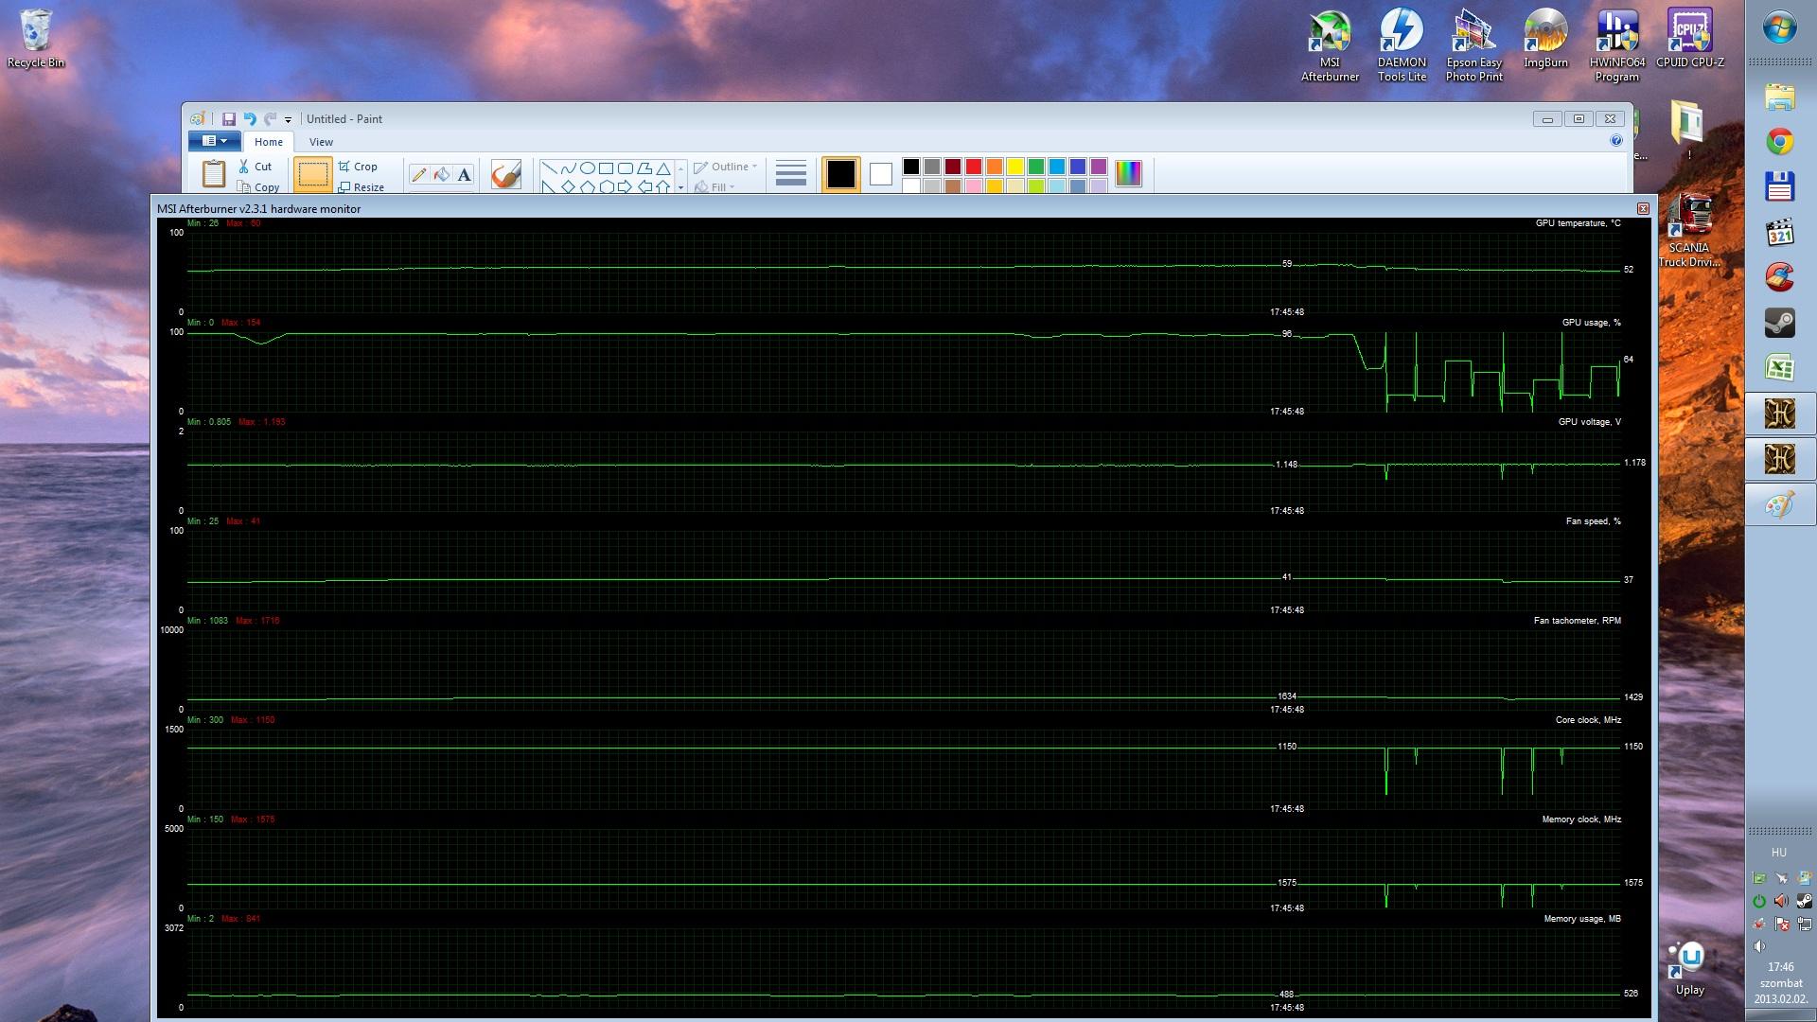Click the Undo arrow in quick access toolbar
The height and width of the screenshot is (1022, 1817).
coord(250,119)
